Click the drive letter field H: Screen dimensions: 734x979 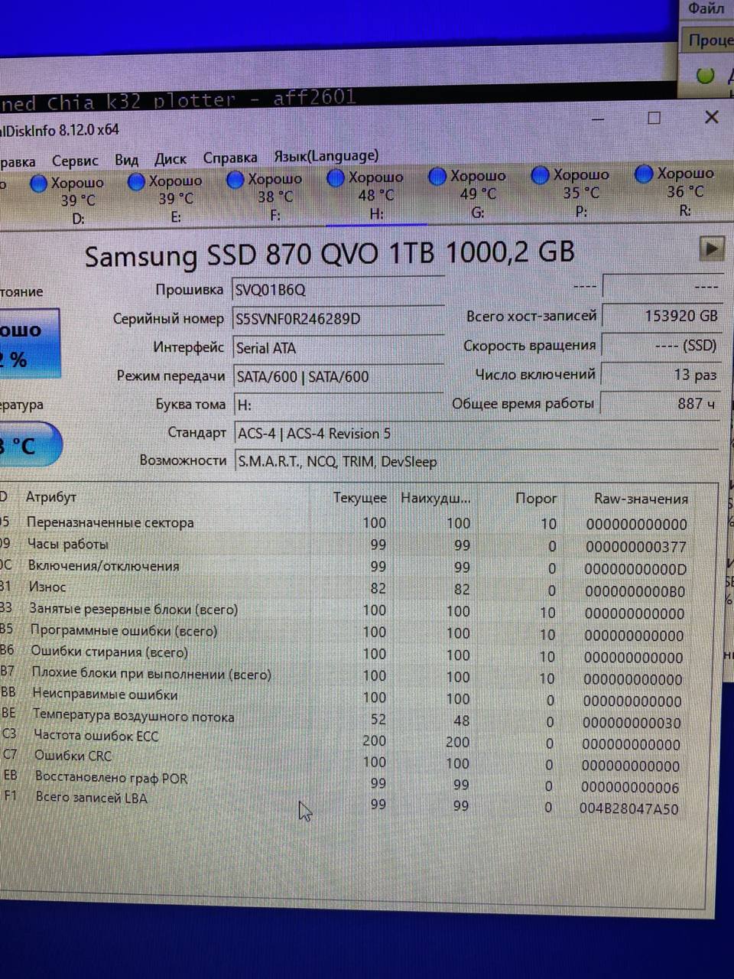pyautogui.click(x=338, y=405)
